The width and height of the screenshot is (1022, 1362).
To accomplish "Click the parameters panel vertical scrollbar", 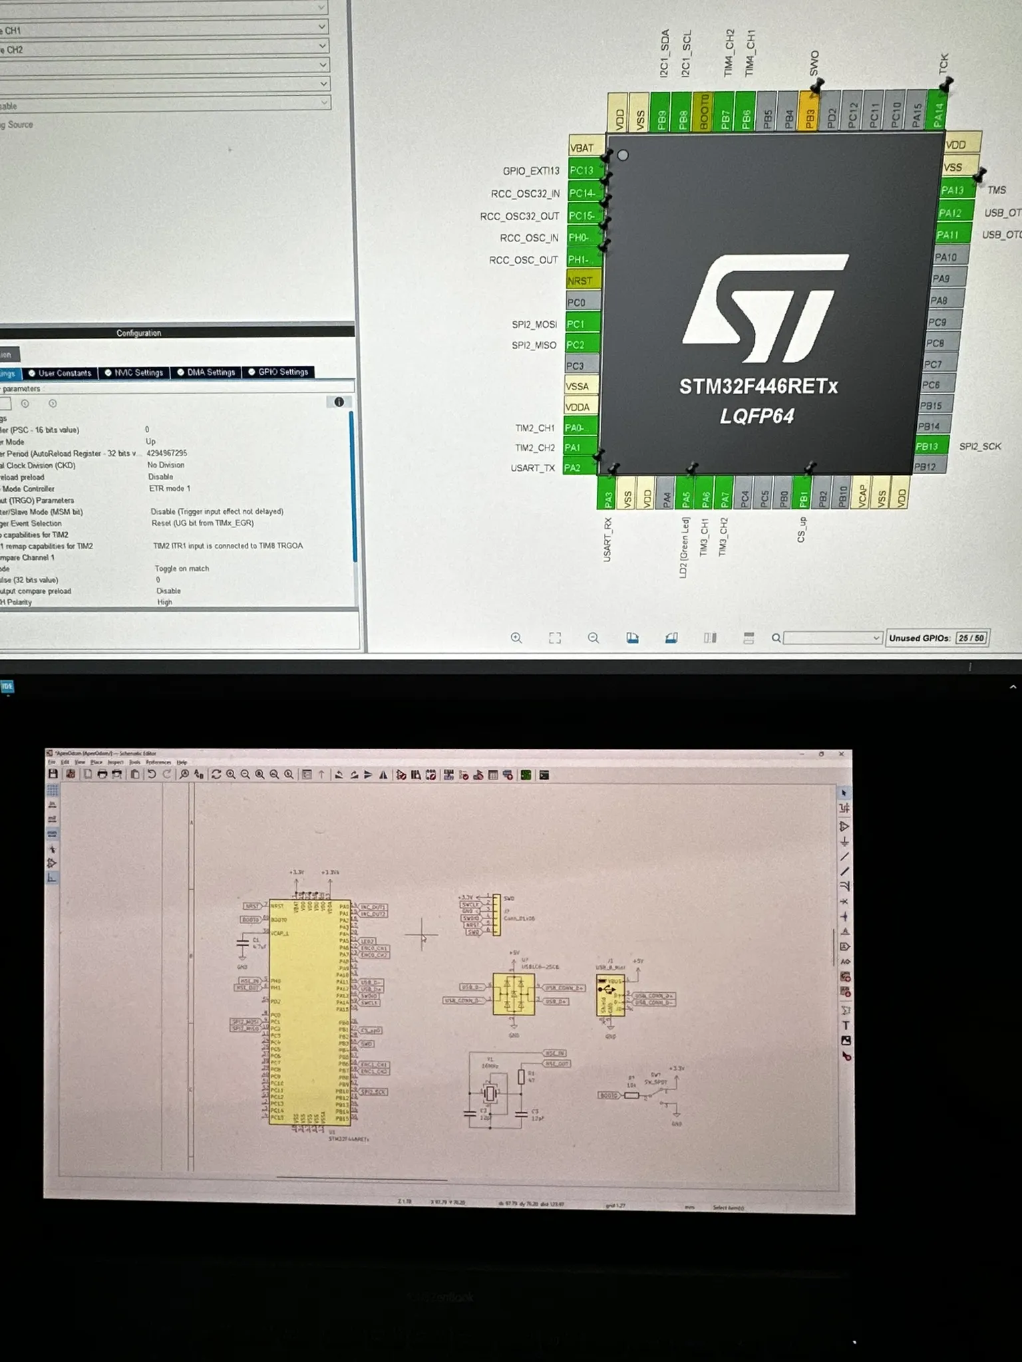I will (x=353, y=485).
